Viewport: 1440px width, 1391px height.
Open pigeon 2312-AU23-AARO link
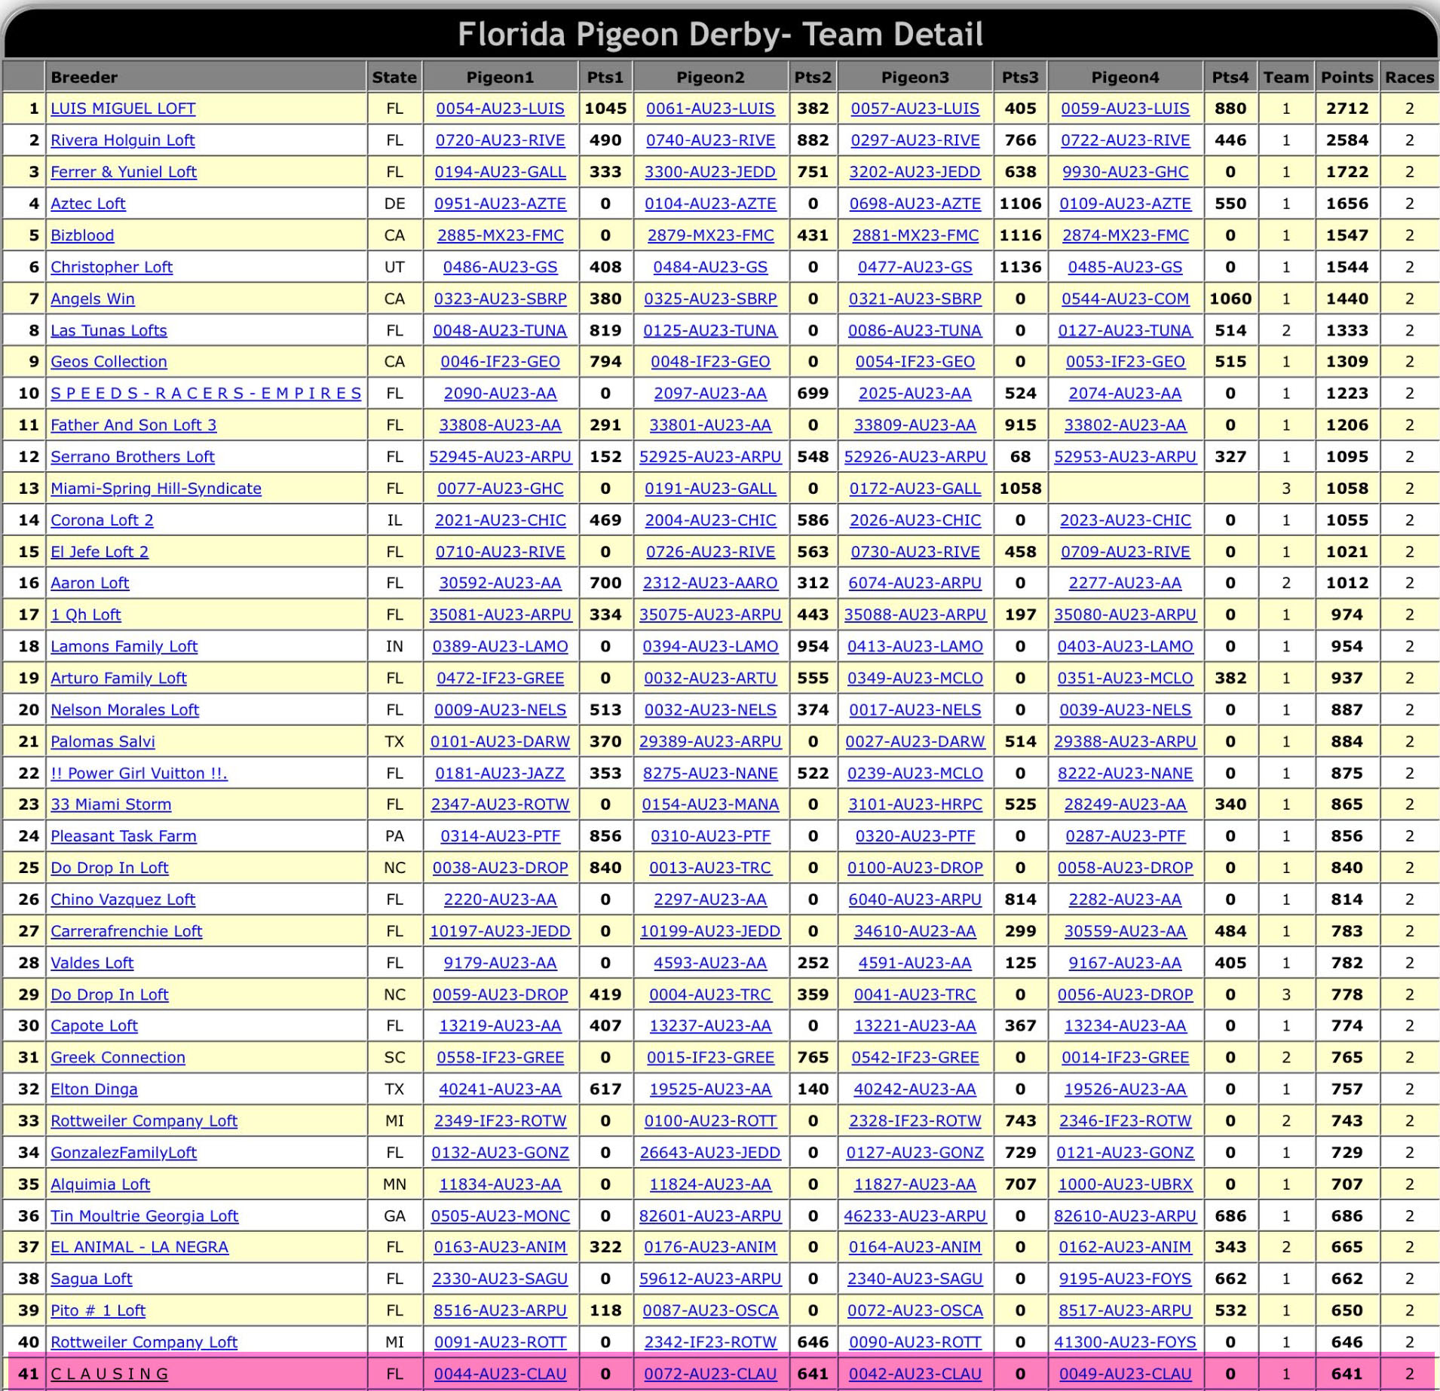710,583
